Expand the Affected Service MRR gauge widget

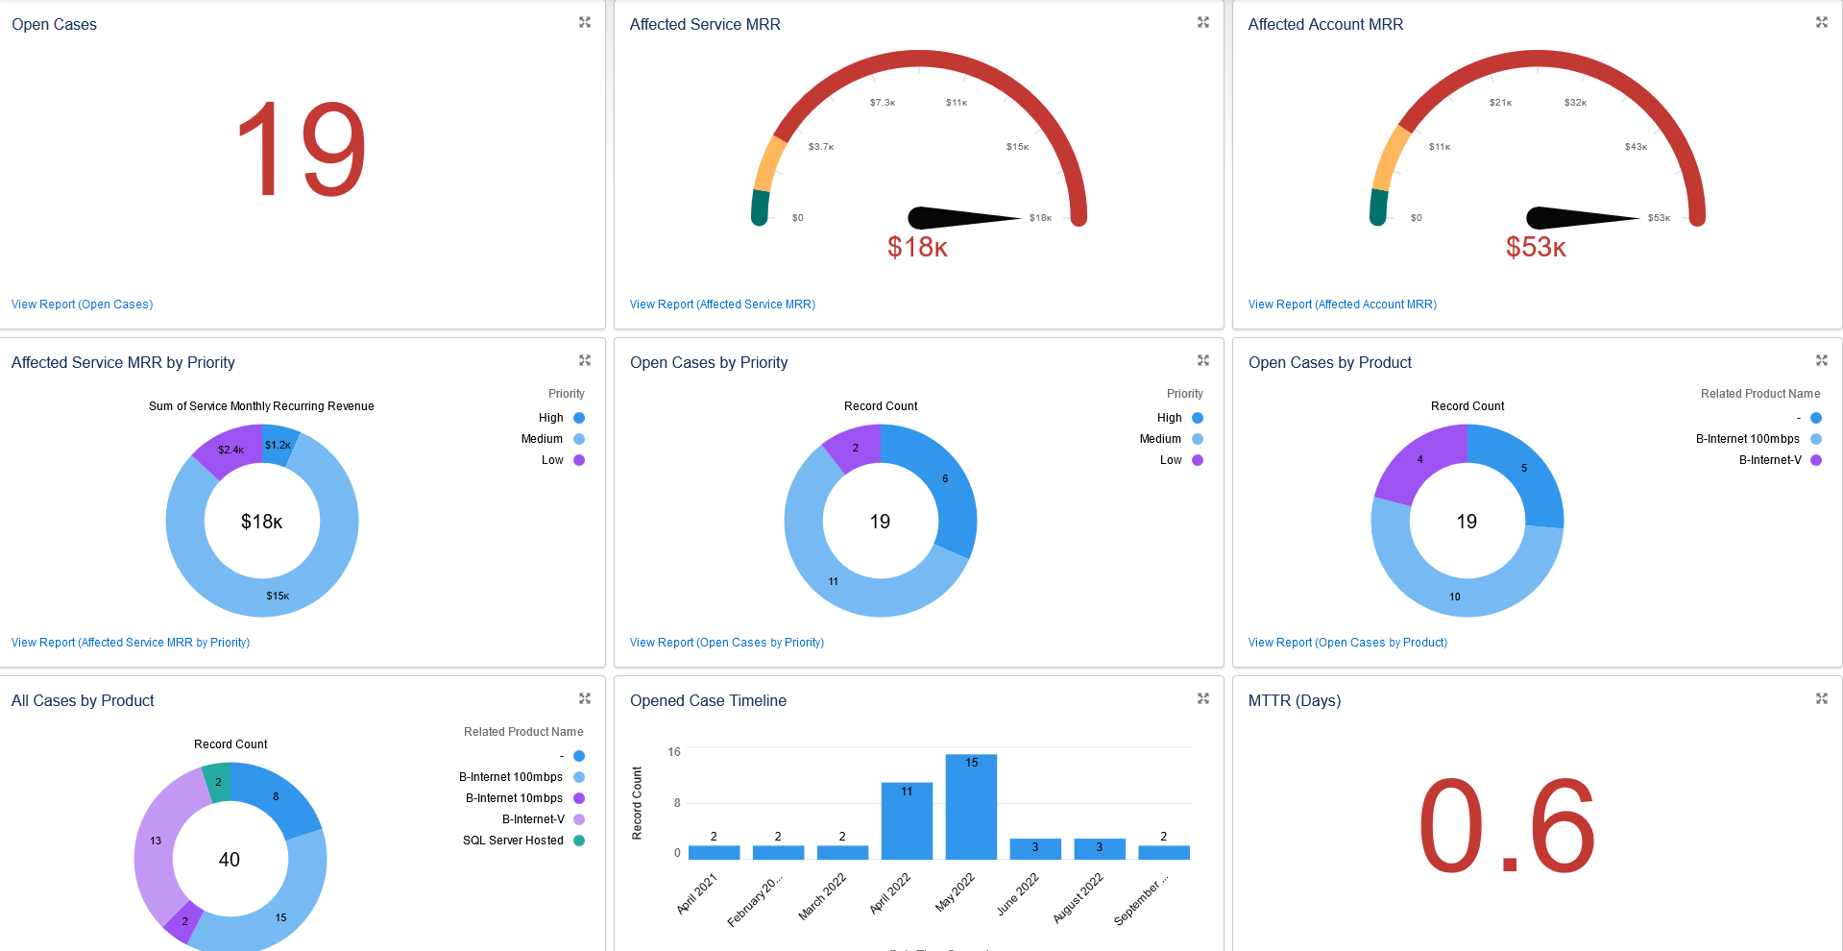(x=1203, y=22)
